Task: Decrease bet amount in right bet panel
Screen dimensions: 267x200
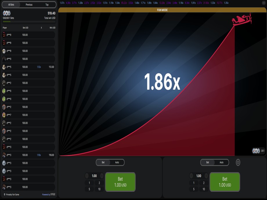Action: click(x=191, y=176)
